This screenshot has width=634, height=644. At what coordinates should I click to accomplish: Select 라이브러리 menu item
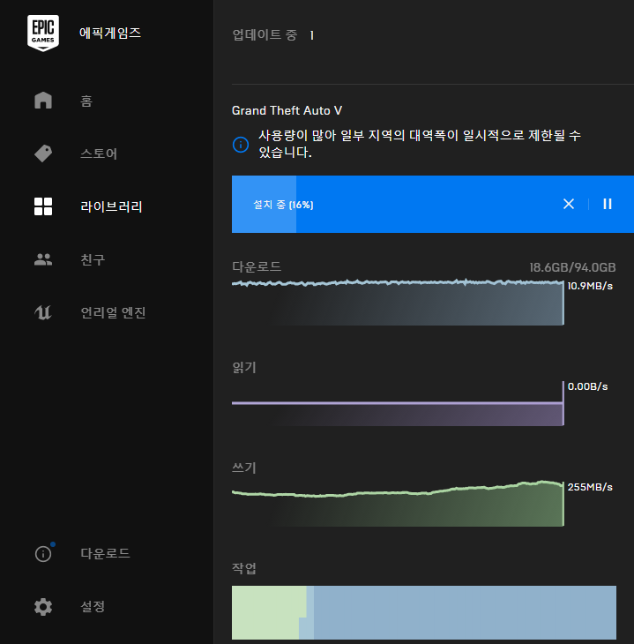pos(111,206)
